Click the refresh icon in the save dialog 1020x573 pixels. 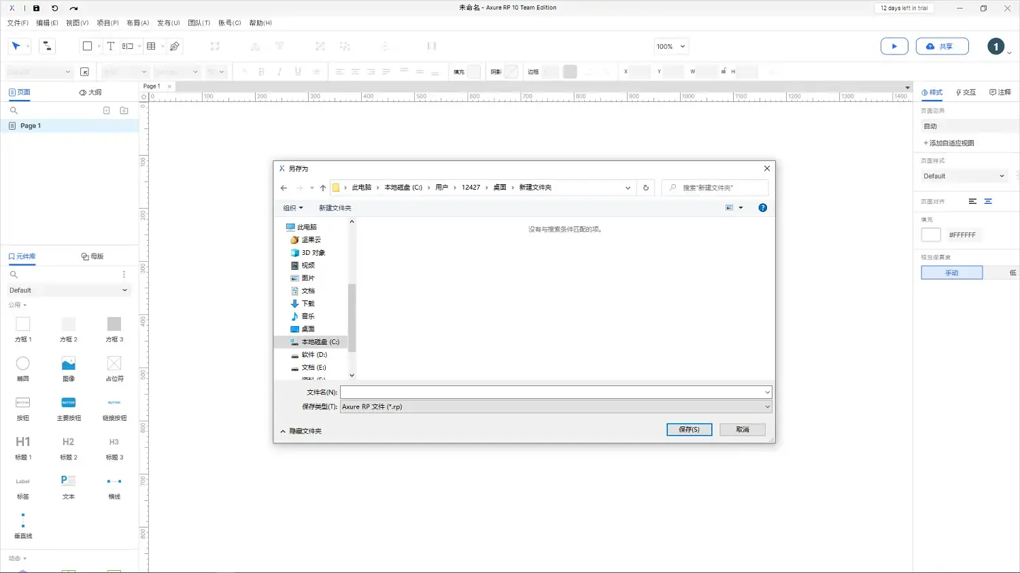(x=646, y=188)
